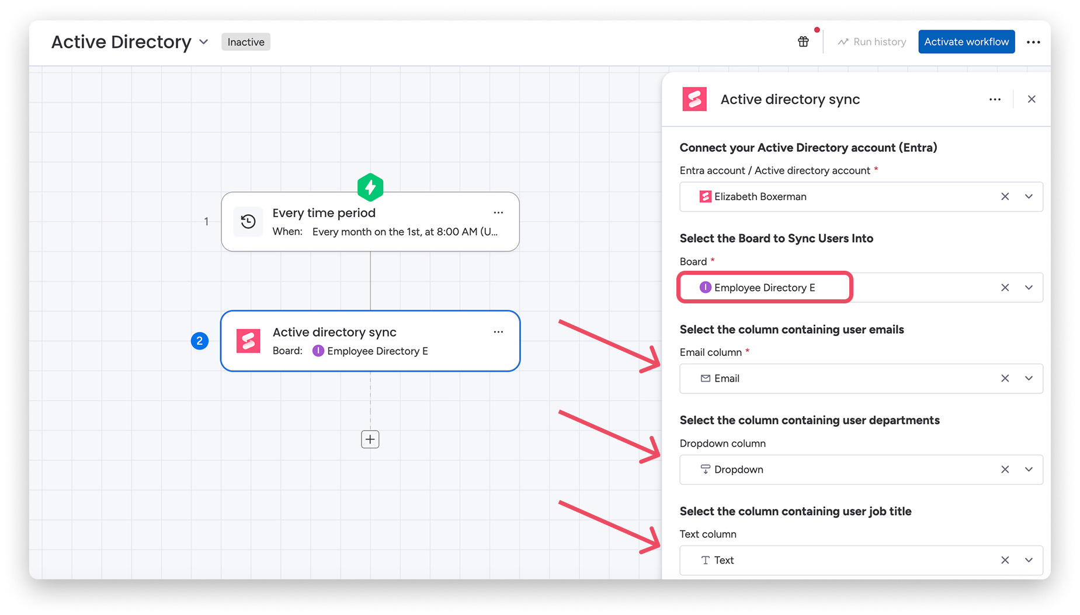Click the Active directory sync panel header logo
The height and width of the screenshot is (615, 1080).
[x=694, y=99]
